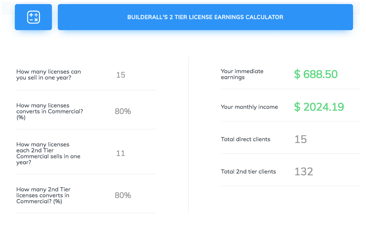
Task: Click the 'How many licenses can you sell' label
Action: pos(49,75)
